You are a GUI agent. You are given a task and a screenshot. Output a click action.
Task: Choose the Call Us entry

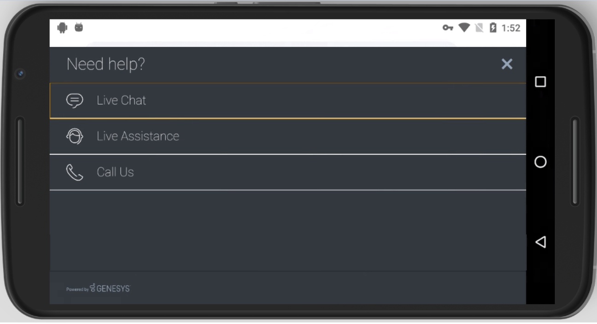[288, 172]
